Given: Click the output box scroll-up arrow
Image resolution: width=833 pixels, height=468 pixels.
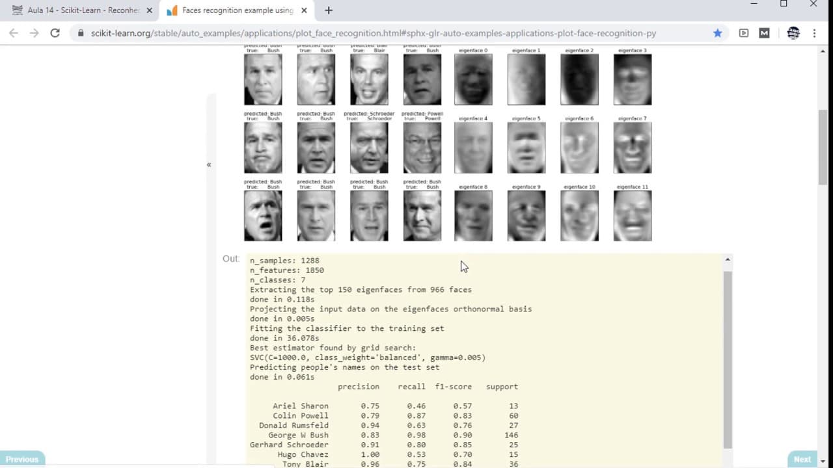Looking at the screenshot, I should click(x=728, y=259).
